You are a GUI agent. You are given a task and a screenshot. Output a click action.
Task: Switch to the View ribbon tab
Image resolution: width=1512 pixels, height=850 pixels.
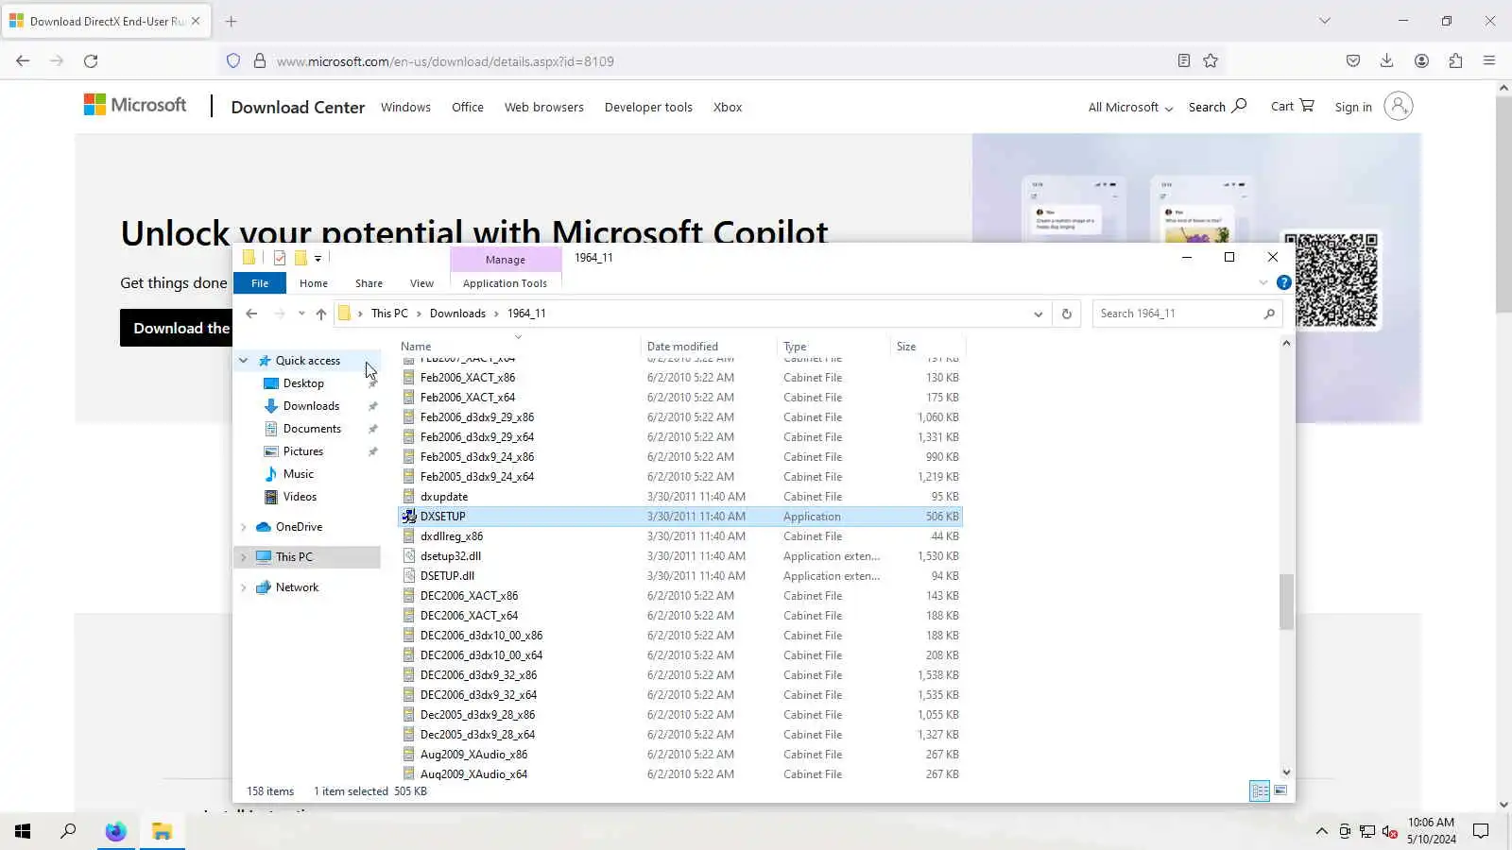coord(421,283)
